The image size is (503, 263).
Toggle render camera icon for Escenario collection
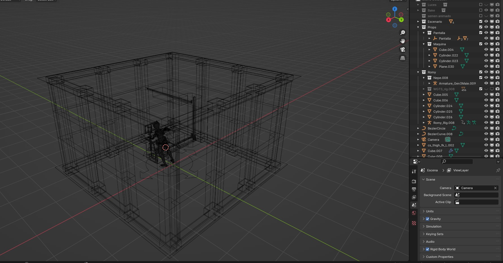[x=497, y=22]
